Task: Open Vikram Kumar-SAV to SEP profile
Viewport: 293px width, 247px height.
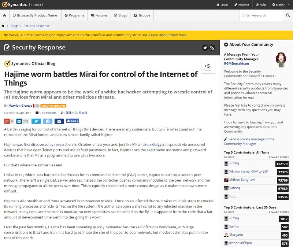Action: click(x=249, y=172)
